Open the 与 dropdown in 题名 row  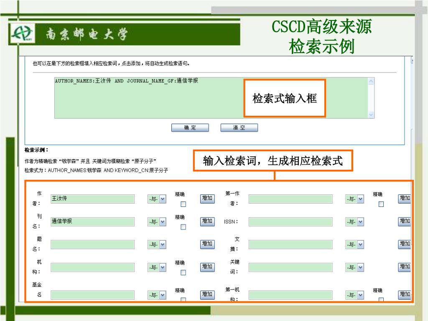[157, 245]
